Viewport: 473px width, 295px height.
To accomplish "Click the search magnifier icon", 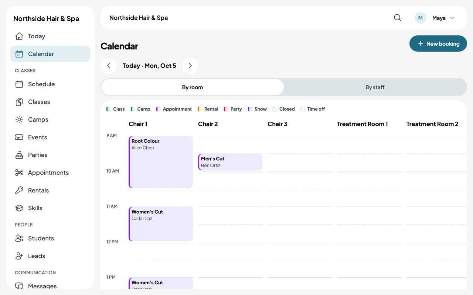I will click(x=398, y=18).
